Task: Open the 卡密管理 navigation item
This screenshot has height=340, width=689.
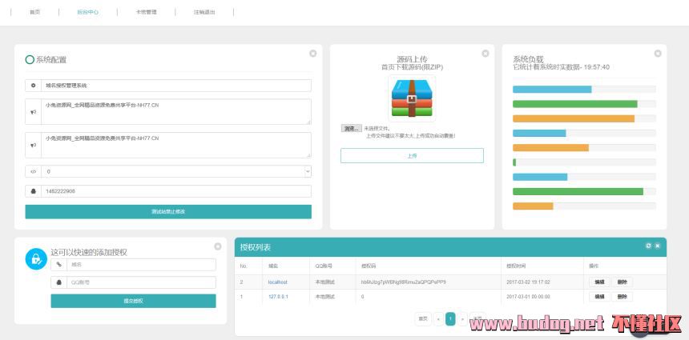Action: [x=146, y=12]
